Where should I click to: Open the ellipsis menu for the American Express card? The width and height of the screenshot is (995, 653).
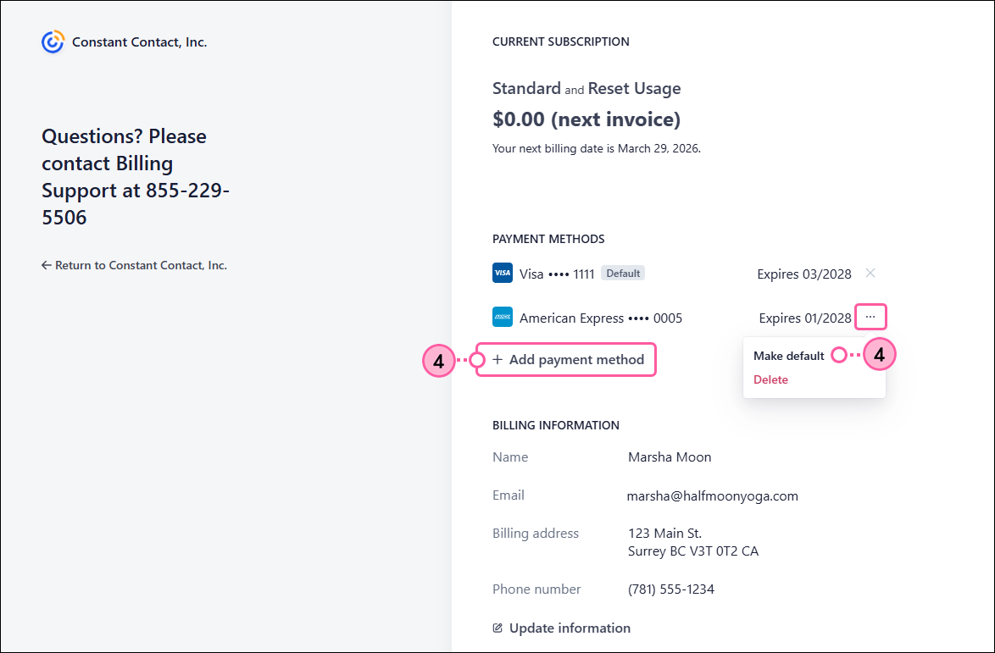(x=870, y=316)
